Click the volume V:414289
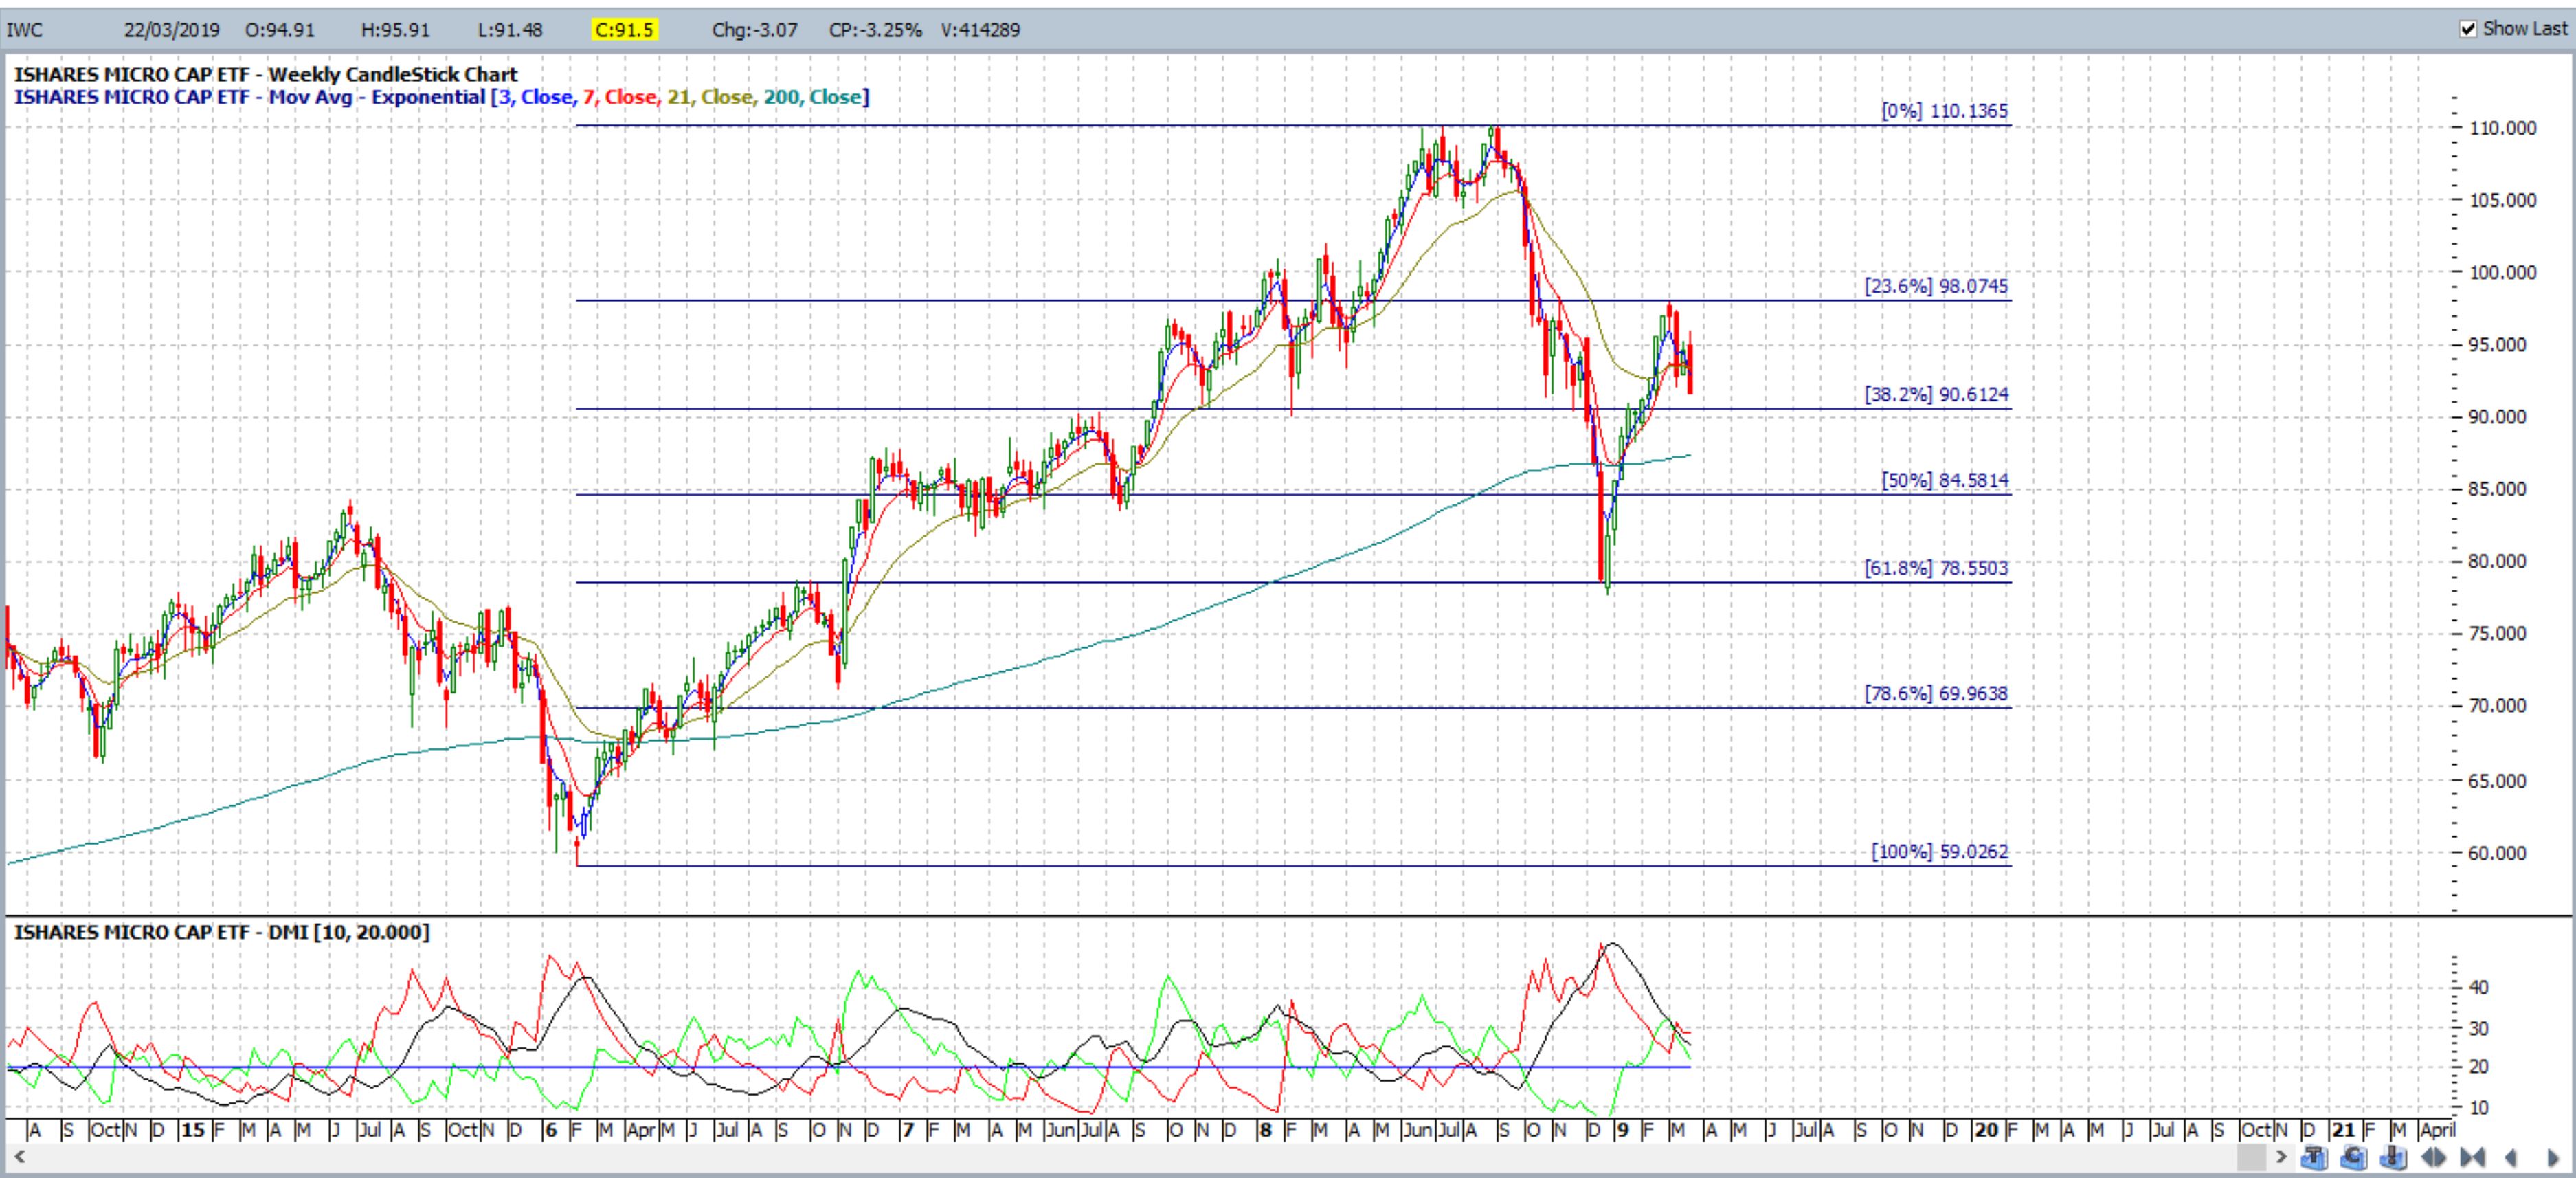2576x1178 pixels. coord(980,30)
